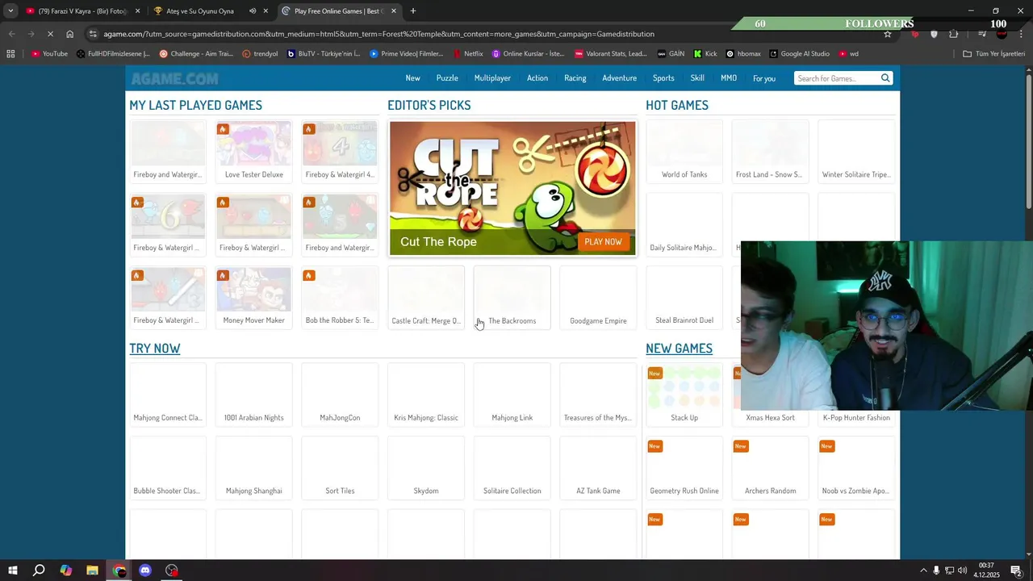The width and height of the screenshot is (1033, 581).
Task: Click PLAY NOW on Cut The Rope
Action: pos(604,241)
